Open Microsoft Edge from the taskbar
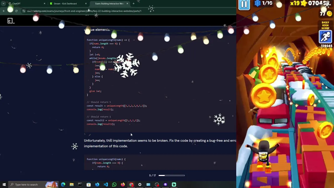The height and width of the screenshot is (188, 334). (x=63, y=185)
